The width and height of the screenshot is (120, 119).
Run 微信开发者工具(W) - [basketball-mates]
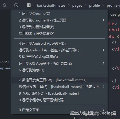pos(59,80)
